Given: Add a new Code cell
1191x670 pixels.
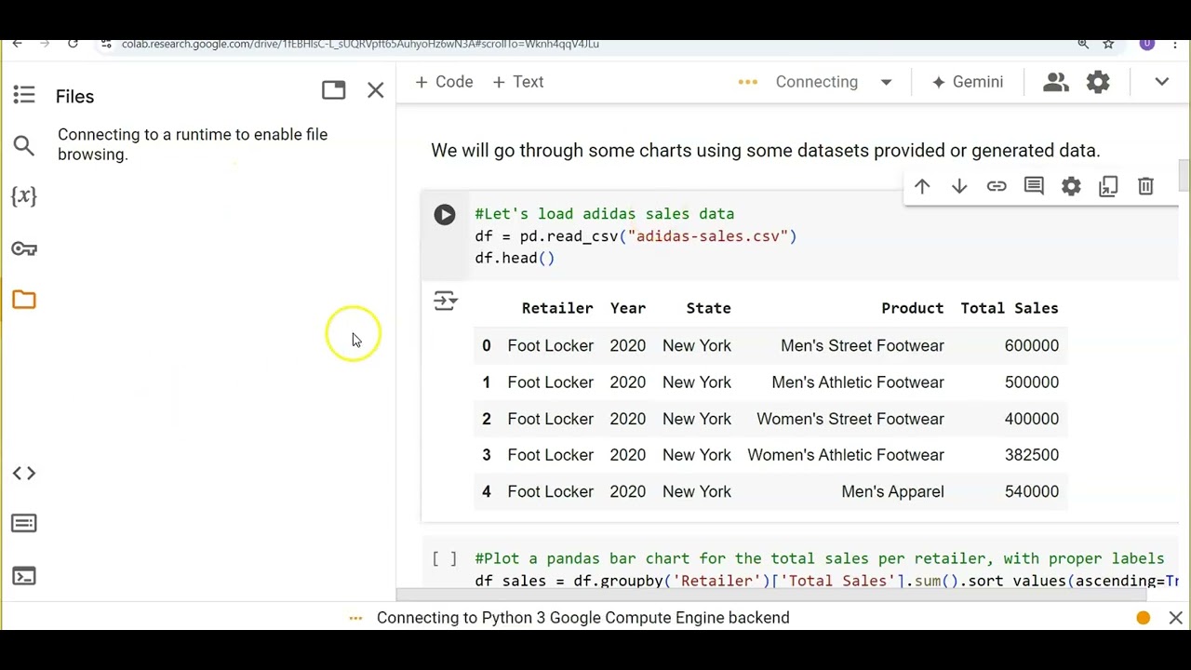Looking at the screenshot, I should 444,82.
